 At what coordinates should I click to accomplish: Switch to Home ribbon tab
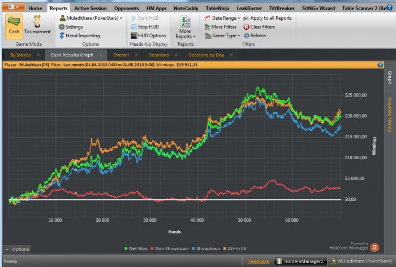(x=35, y=8)
